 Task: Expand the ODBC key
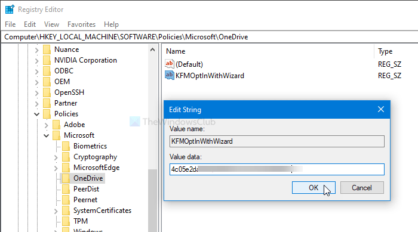pyautogui.click(x=37, y=72)
